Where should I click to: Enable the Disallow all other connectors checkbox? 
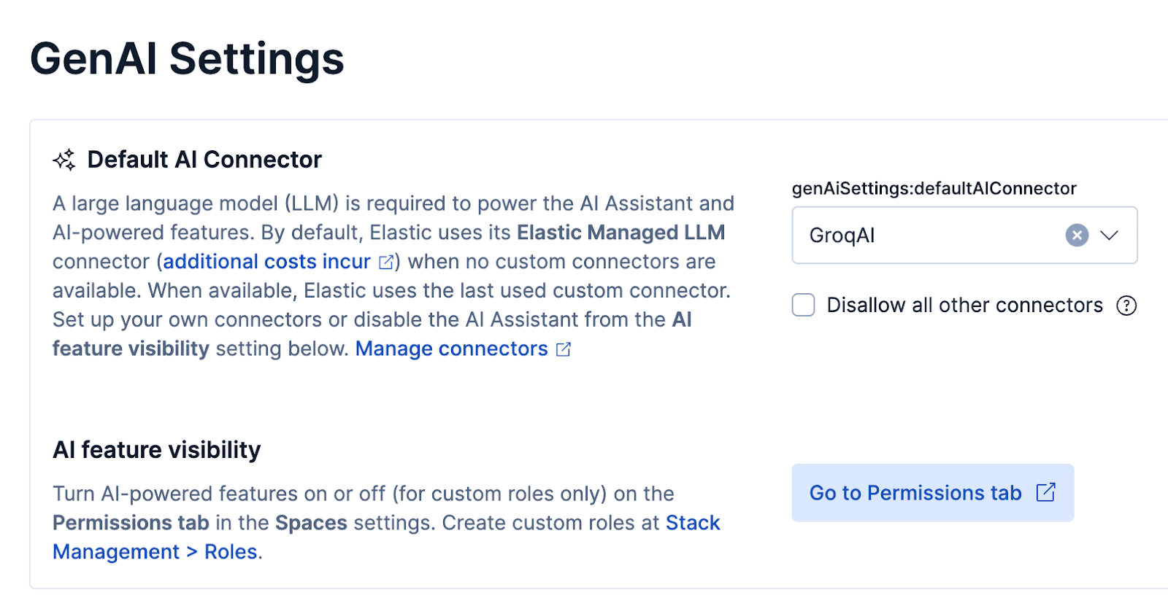(x=803, y=306)
